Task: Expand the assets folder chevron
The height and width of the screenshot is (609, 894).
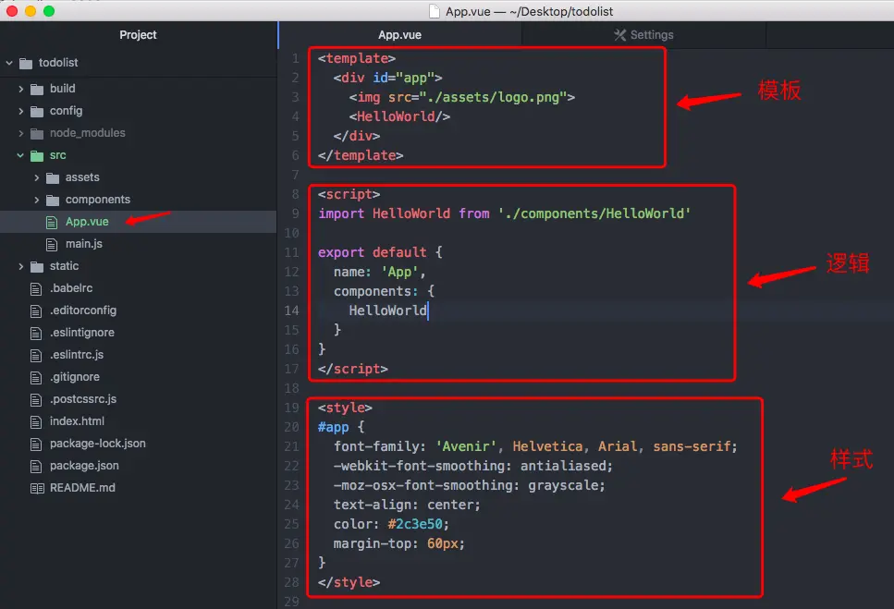Action: pyautogui.click(x=36, y=177)
